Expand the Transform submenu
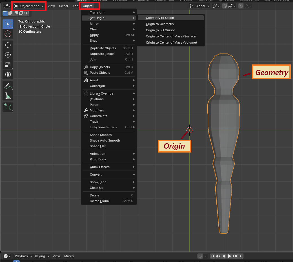The width and height of the screenshot is (293, 262). tap(109, 12)
